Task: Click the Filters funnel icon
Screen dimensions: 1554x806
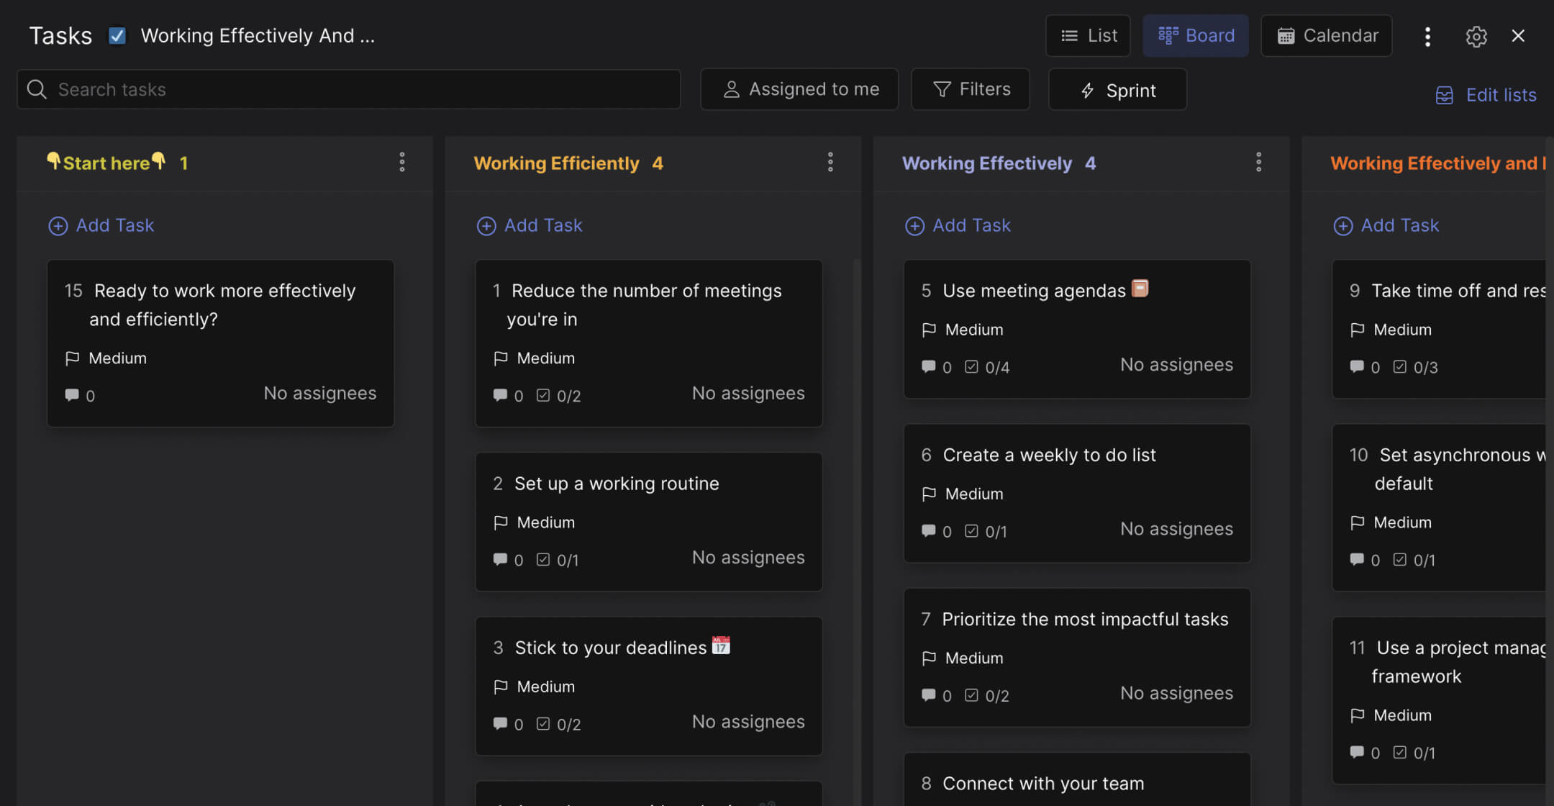Action: pos(942,89)
